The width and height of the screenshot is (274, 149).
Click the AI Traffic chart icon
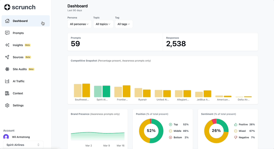coord(7,81)
